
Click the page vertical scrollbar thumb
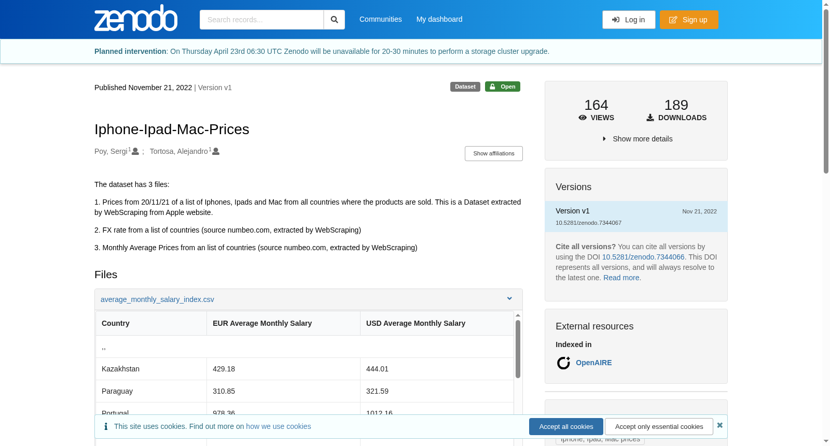pos(826,91)
